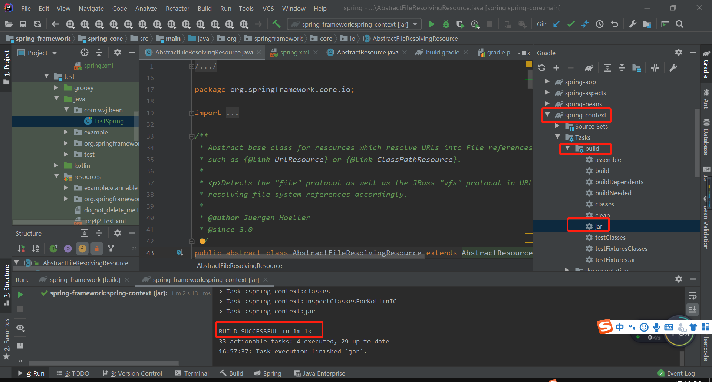Switch to build.gradle editor tab
The width and height of the screenshot is (712, 382).
(442, 52)
